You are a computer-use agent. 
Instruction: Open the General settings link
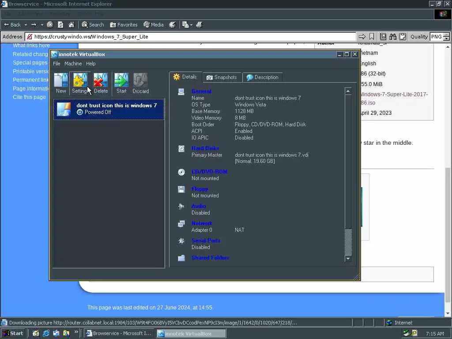pos(201,91)
